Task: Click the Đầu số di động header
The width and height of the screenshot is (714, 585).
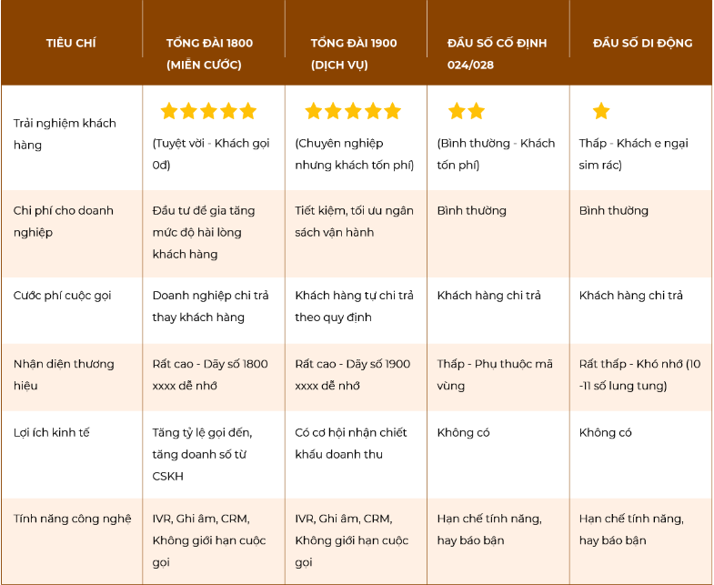Action: (x=642, y=43)
